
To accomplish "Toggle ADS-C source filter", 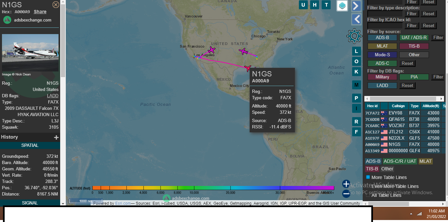I will [x=382, y=63].
